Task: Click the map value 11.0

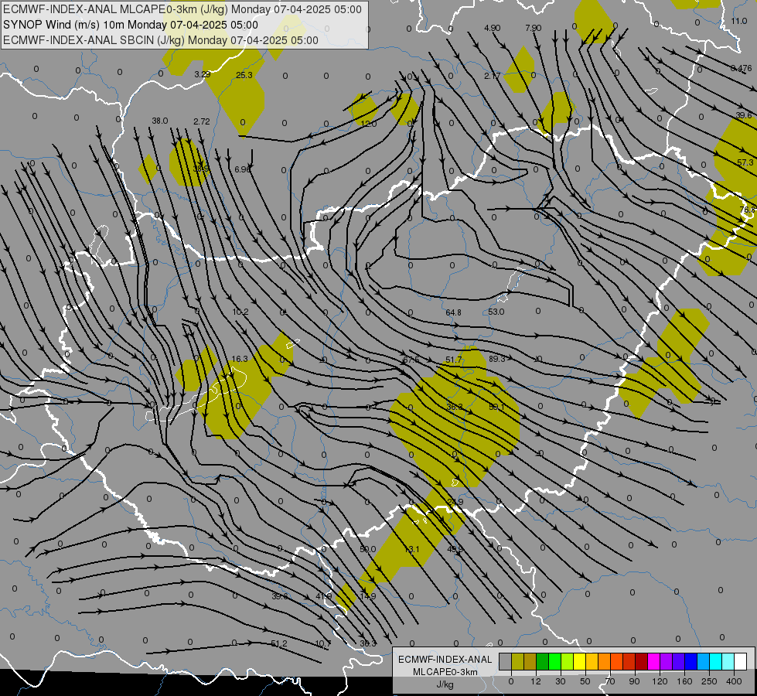Action: click(738, 21)
